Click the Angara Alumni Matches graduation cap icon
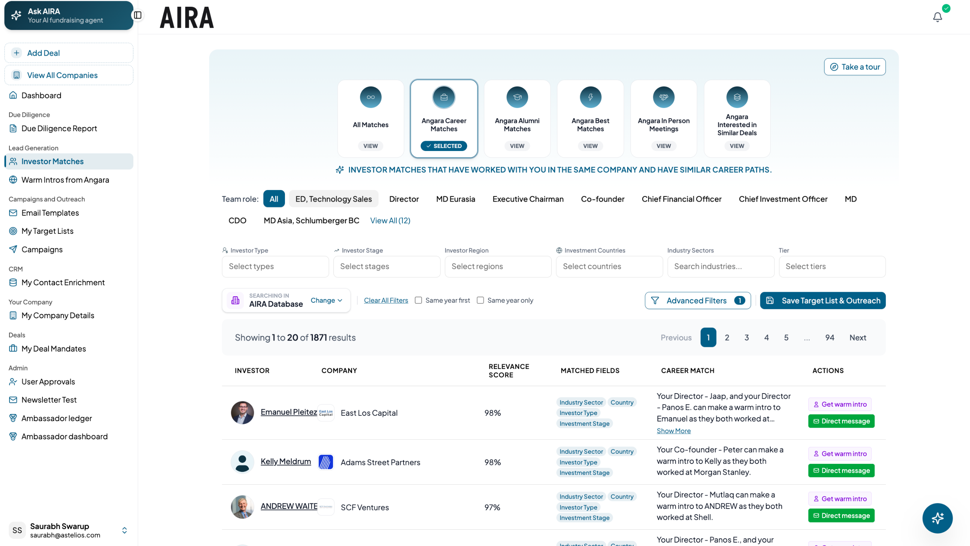The image size is (970, 546). (x=517, y=97)
